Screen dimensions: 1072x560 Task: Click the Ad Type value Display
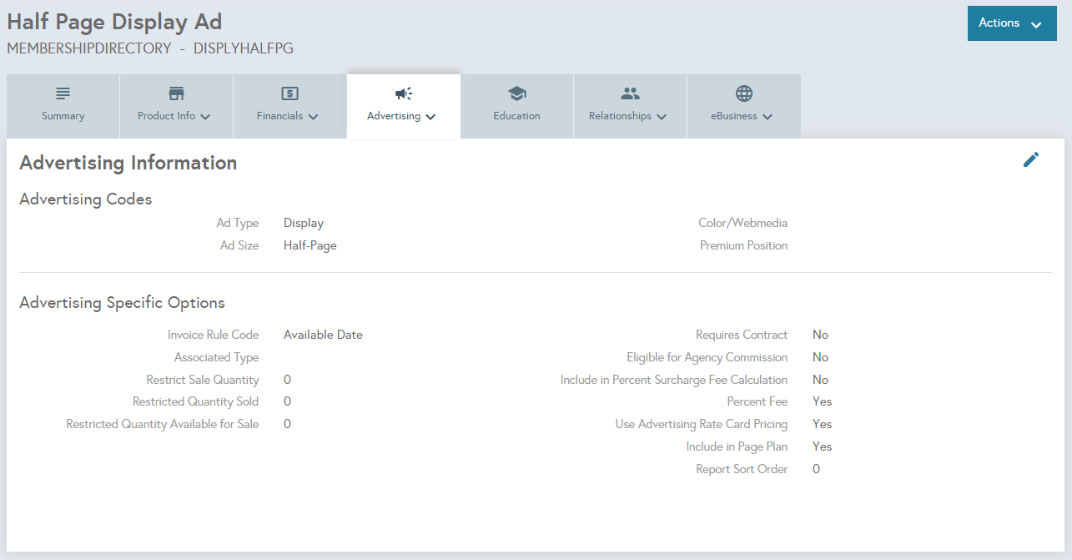pos(304,224)
